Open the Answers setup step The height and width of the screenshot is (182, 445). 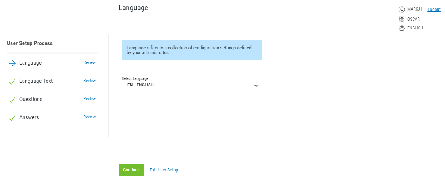[x=29, y=118]
